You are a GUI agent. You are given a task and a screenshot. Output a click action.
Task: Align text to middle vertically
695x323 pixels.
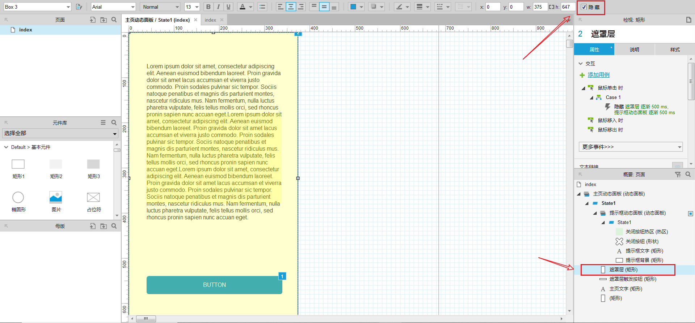[x=324, y=7]
